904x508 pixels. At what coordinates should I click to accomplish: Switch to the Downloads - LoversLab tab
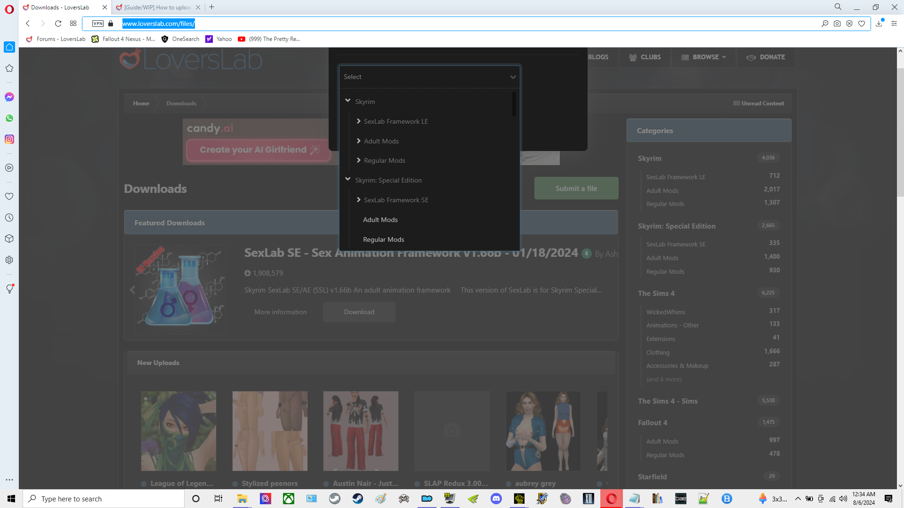(x=65, y=7)
